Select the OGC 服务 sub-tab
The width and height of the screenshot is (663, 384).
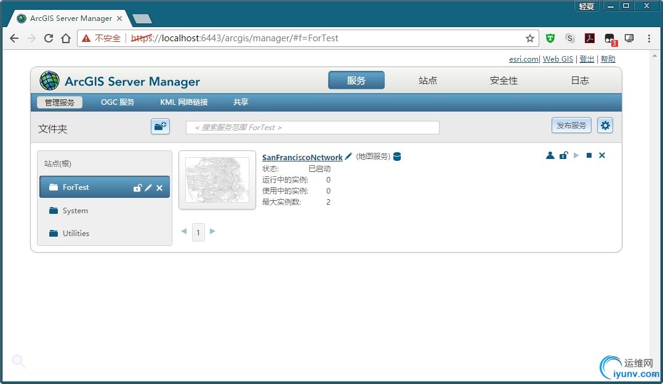pos(118,102)
